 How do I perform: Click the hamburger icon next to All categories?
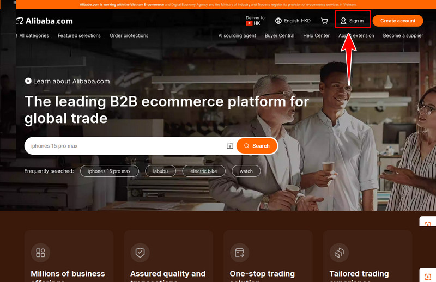(x=16, y=35)
